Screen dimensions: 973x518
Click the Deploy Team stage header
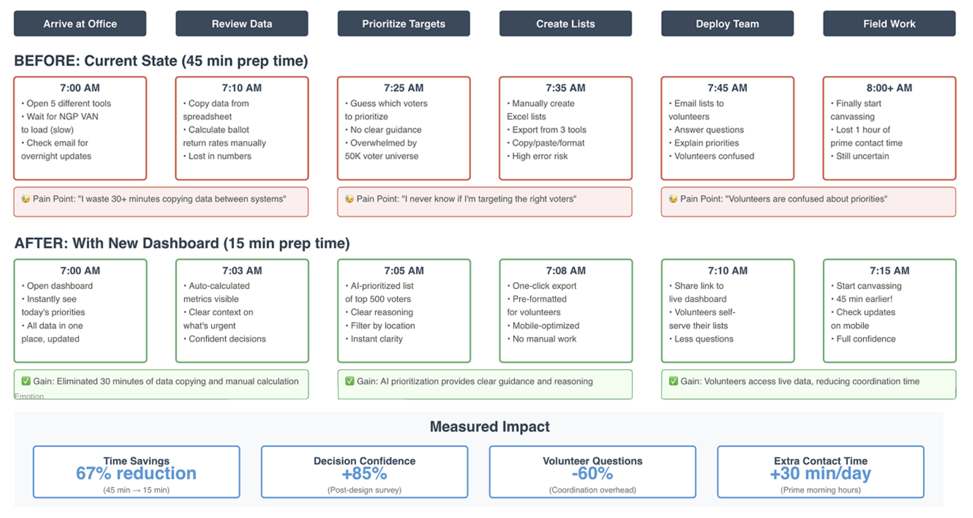pyautogui.click(x=727, y=24)
